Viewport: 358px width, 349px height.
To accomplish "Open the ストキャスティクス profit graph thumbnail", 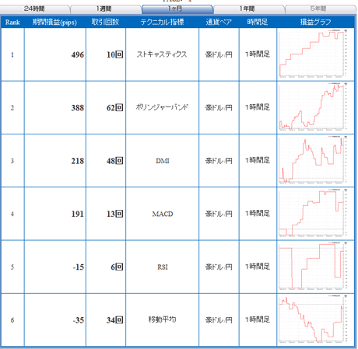I will tap(313, 53).
